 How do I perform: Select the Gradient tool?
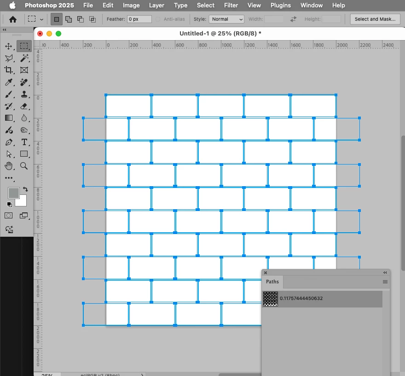[9, 118]
